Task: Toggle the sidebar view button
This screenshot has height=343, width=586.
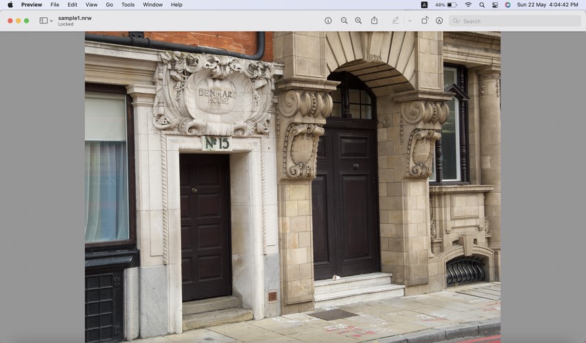Action: (x=43, y=21)
